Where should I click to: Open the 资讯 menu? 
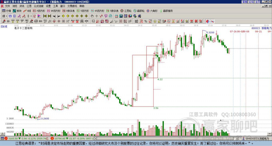pyautogui.click(x=22, y=6)
